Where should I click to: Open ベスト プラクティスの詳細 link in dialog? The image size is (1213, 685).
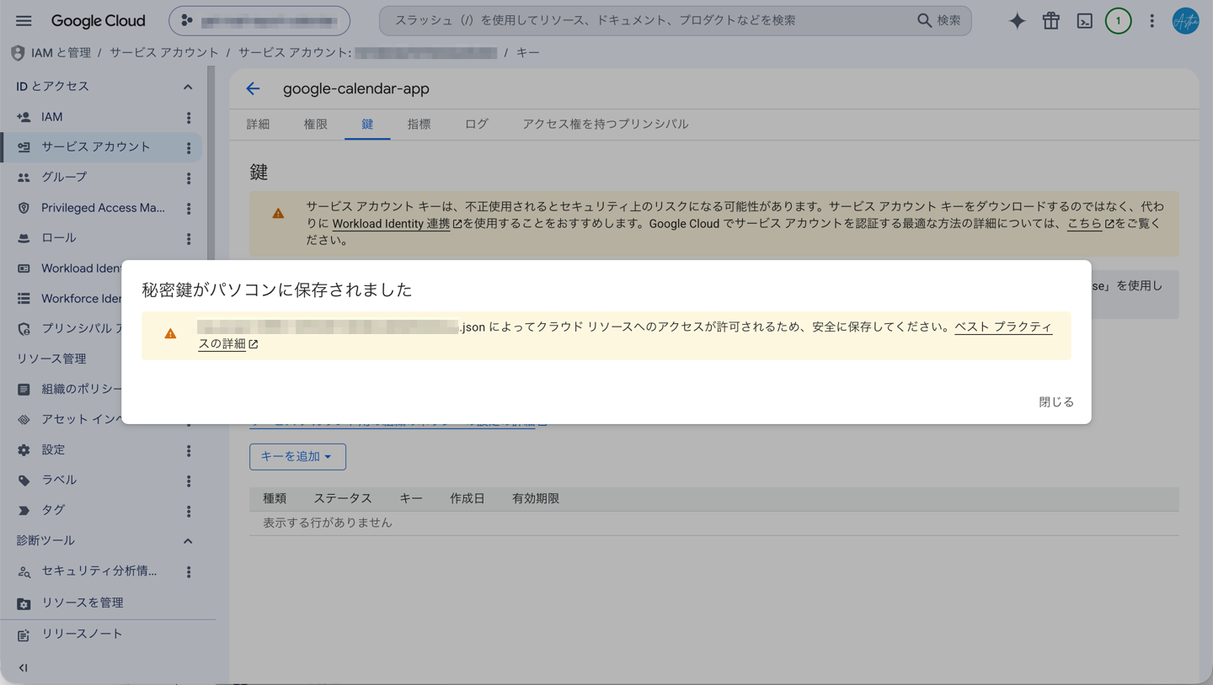(x=1003, y=327)
